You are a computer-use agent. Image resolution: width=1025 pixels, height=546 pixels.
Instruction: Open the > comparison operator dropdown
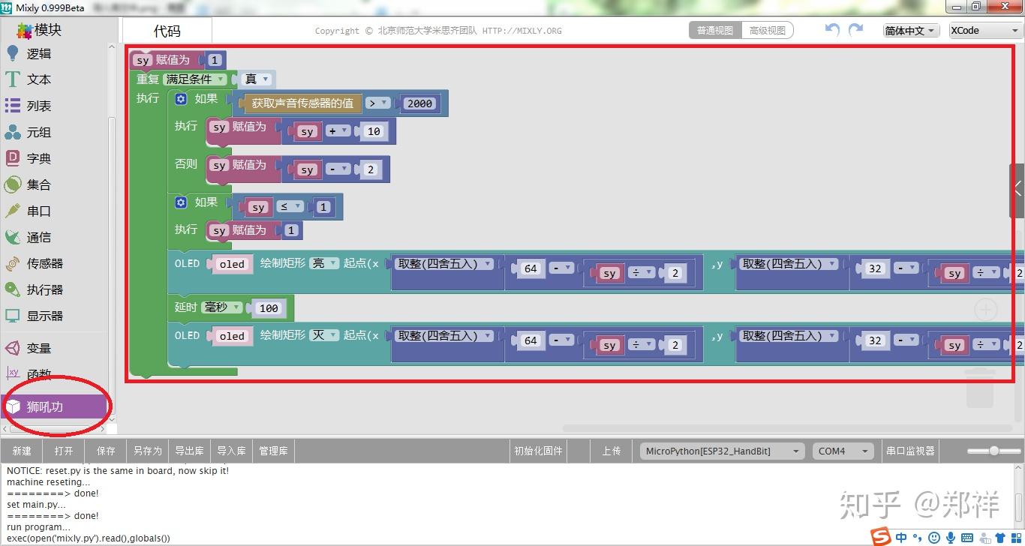click(378, 103)
